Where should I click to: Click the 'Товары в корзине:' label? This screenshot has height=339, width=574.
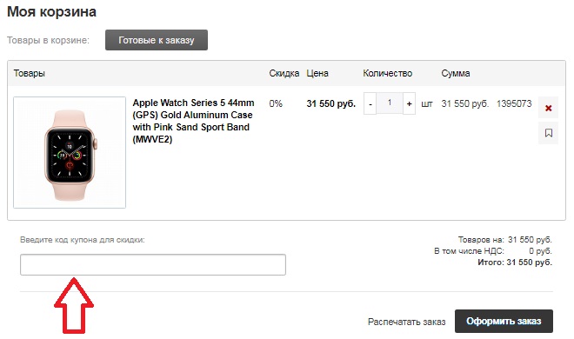pyautogui.click(x=48, y=40)
